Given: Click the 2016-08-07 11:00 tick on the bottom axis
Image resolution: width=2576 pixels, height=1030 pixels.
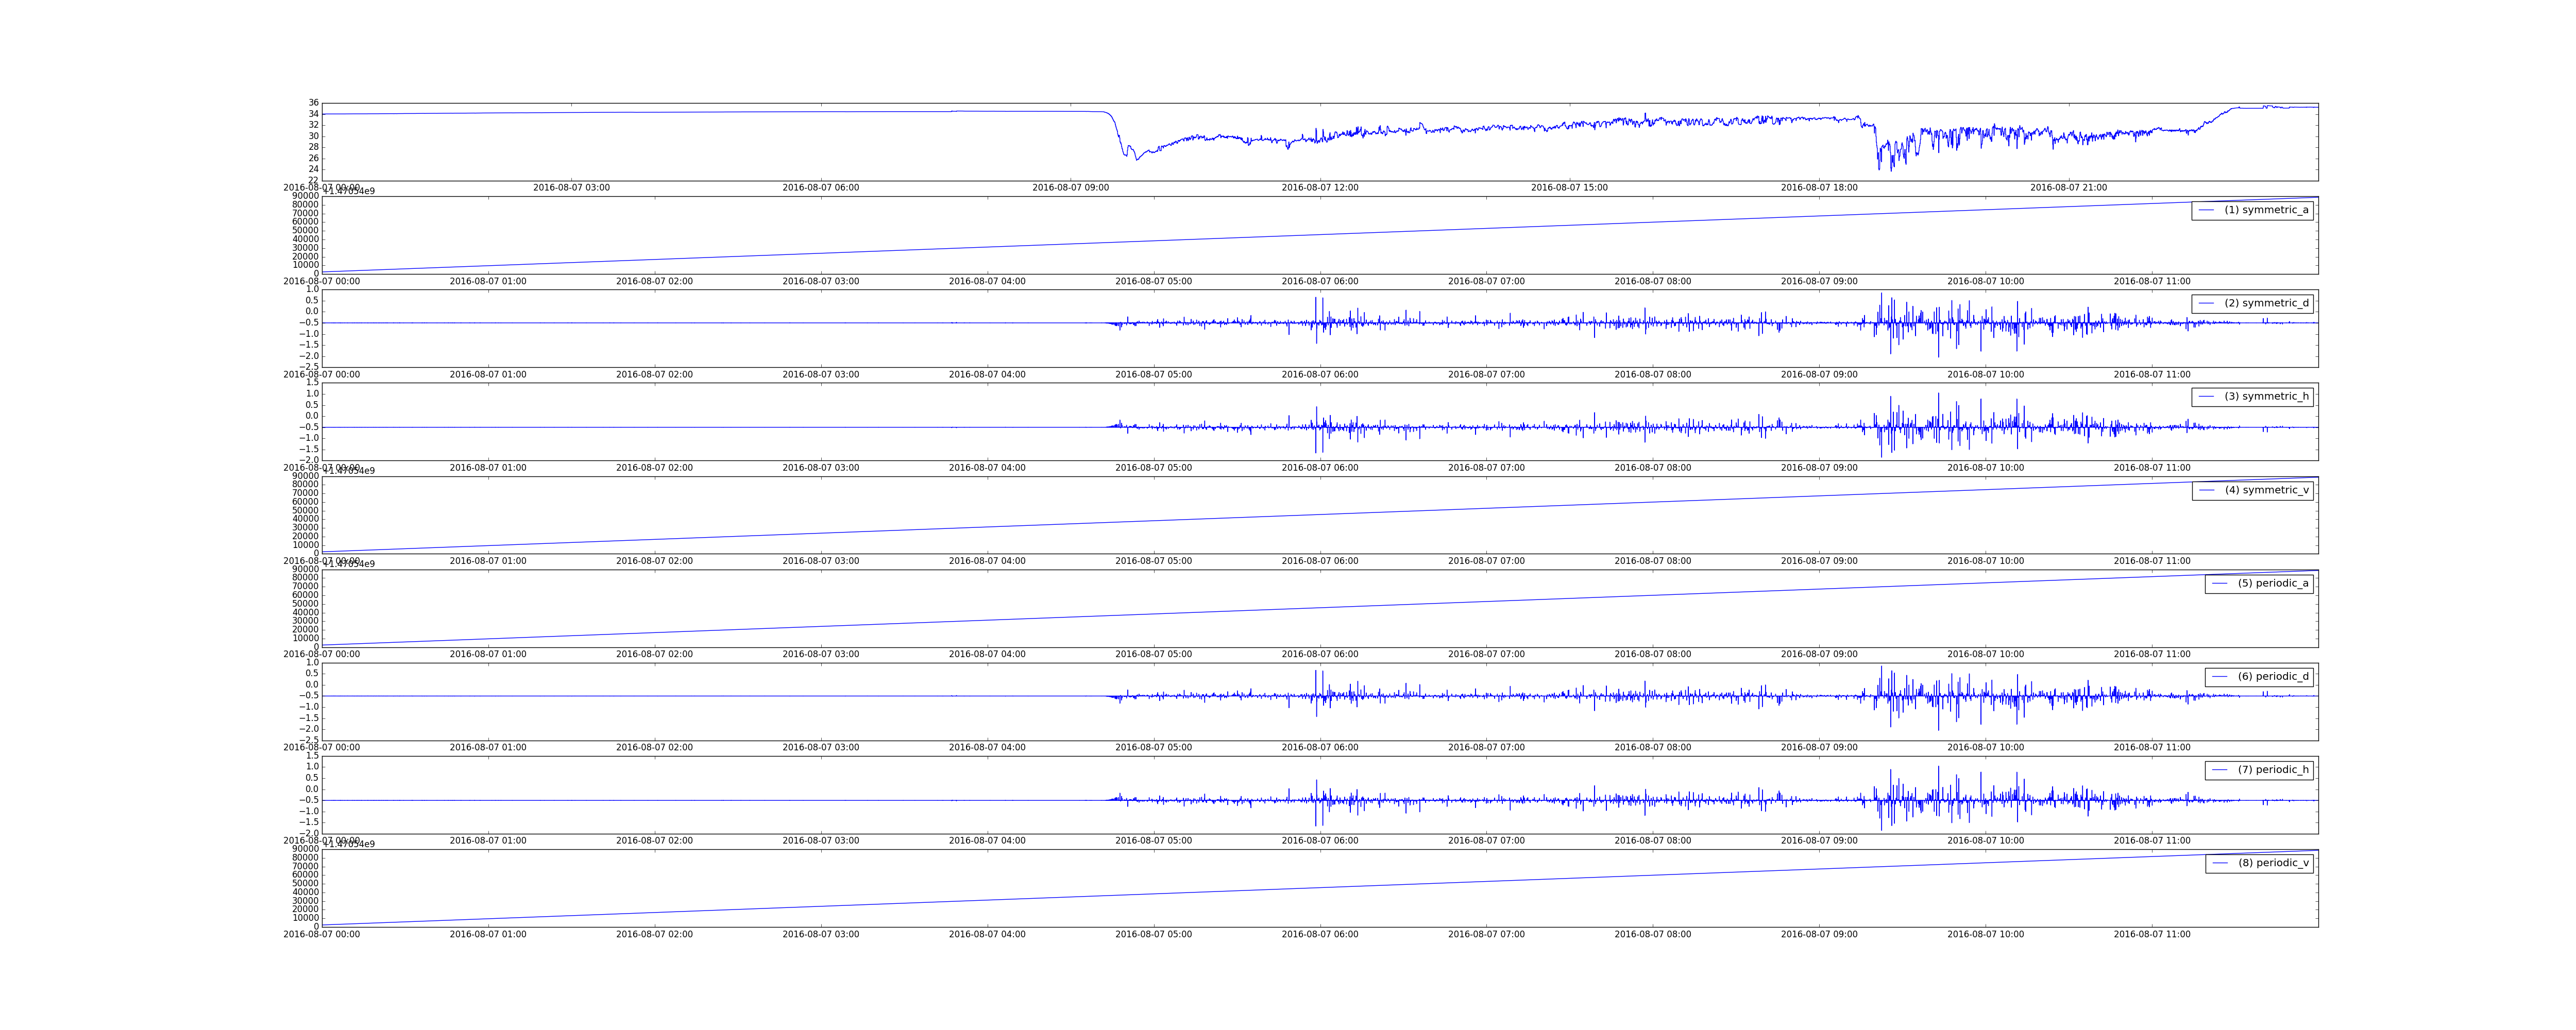Looking at the screenshot, I should (2151, 935).
